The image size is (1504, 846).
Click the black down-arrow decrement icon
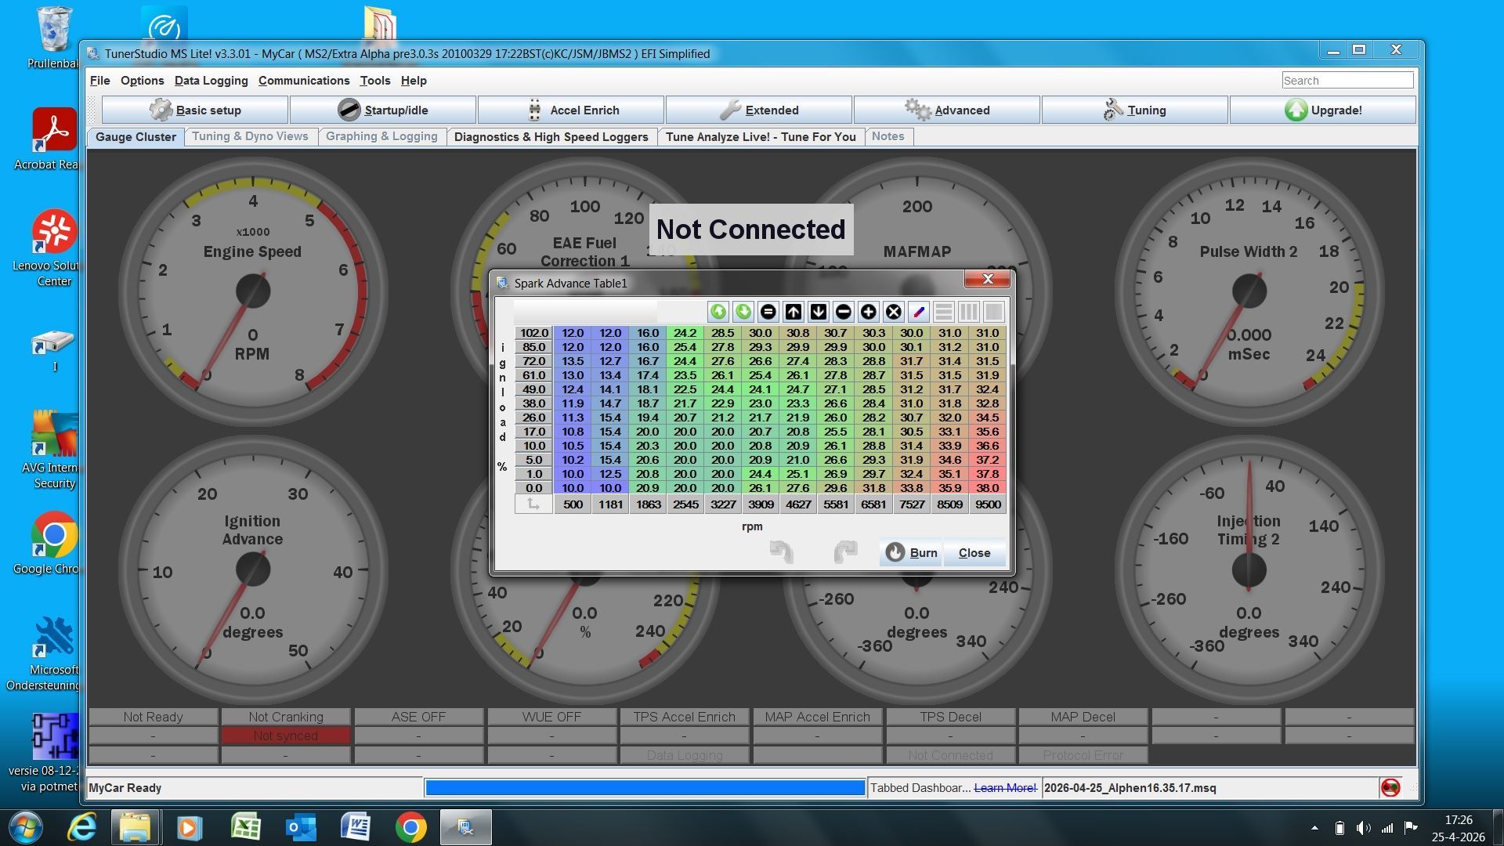click(818, 312)
